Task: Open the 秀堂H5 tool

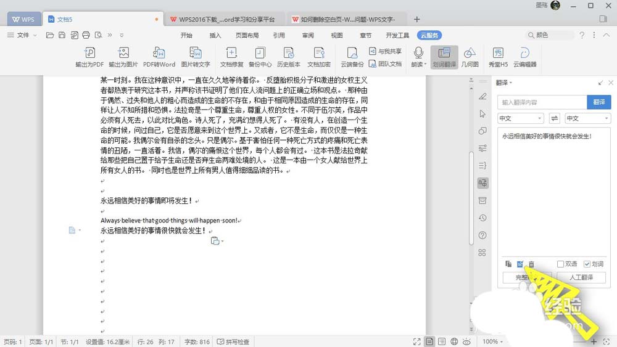Action: [x=498, y=57]
